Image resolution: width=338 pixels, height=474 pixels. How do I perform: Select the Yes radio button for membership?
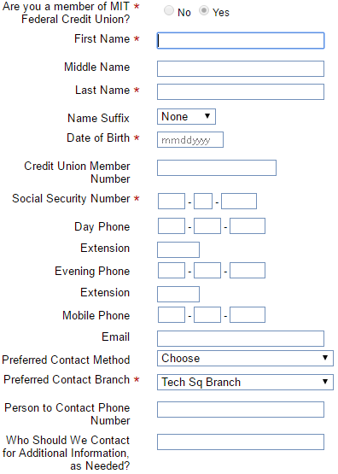[204, 11]
